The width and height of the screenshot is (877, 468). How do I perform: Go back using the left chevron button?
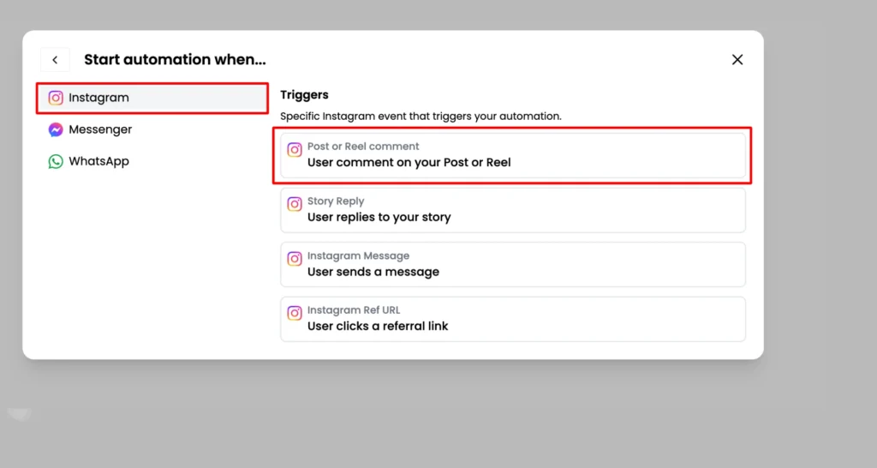(x=55, y=60)
